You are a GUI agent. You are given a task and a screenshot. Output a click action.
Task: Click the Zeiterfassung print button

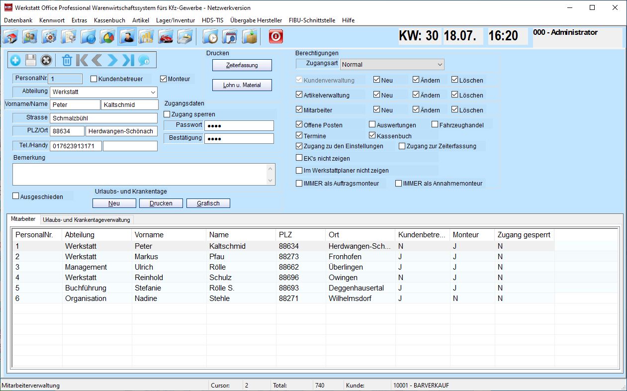tap(242, 65)
